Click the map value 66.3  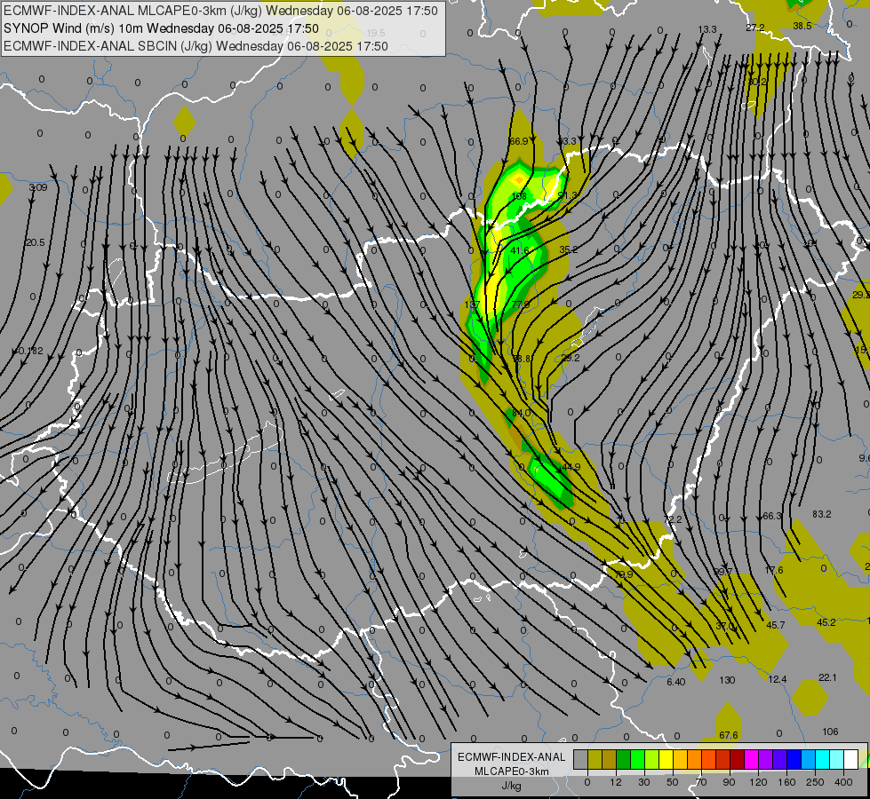coord(771,516)
